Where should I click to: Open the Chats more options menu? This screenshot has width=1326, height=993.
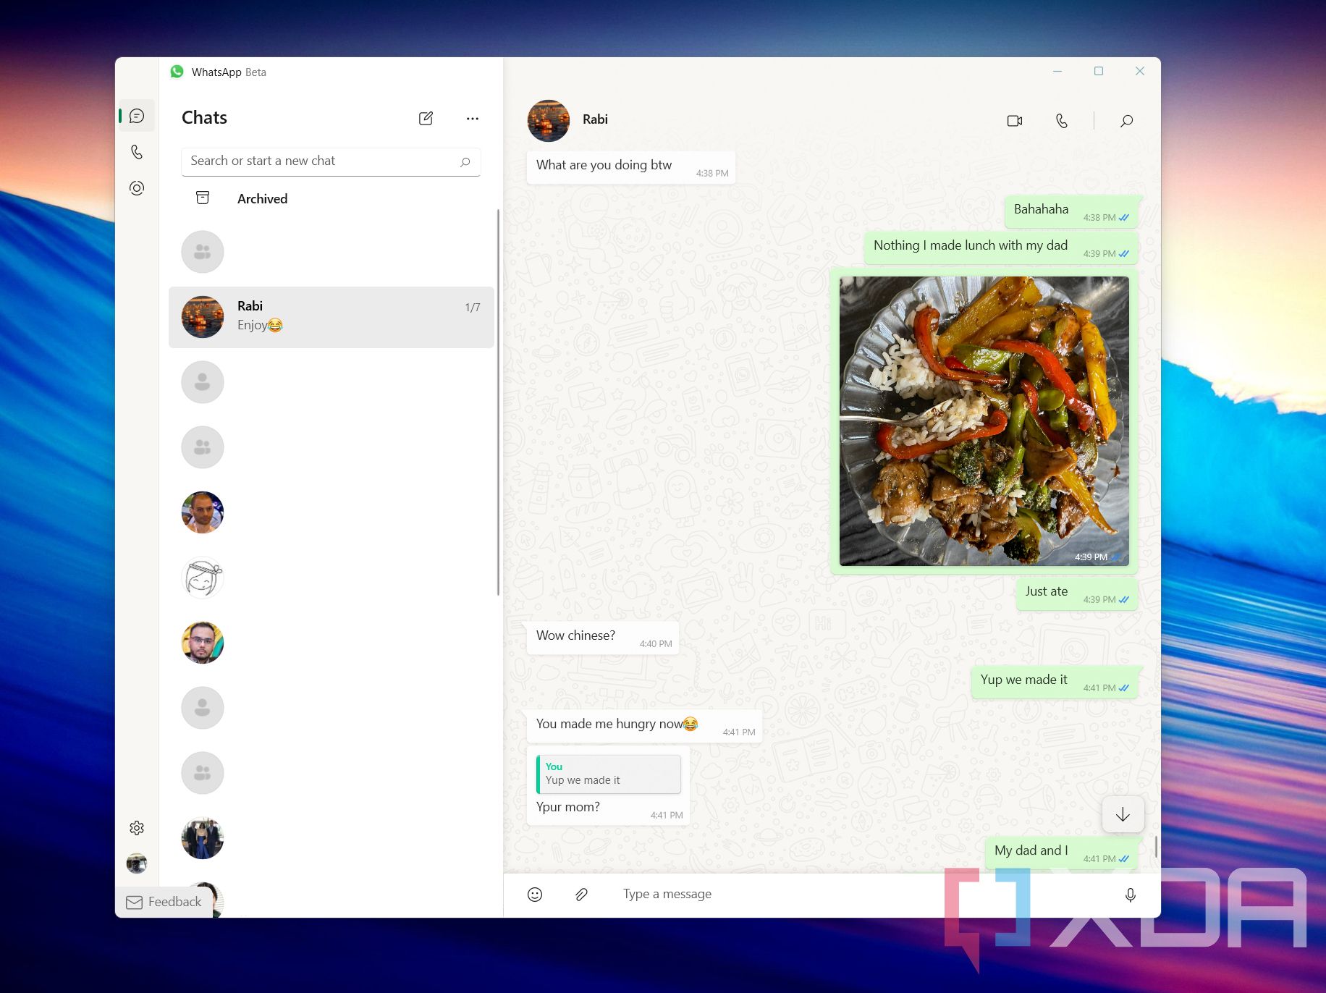point(473,118)
